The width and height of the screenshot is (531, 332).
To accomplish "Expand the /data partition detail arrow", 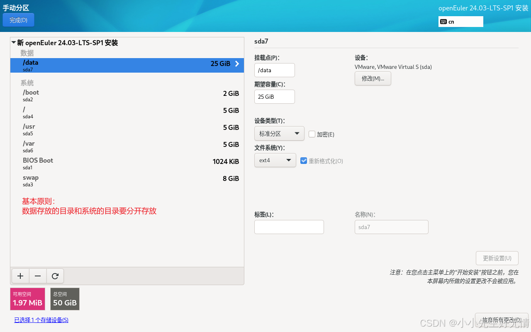I will [237, 63].
